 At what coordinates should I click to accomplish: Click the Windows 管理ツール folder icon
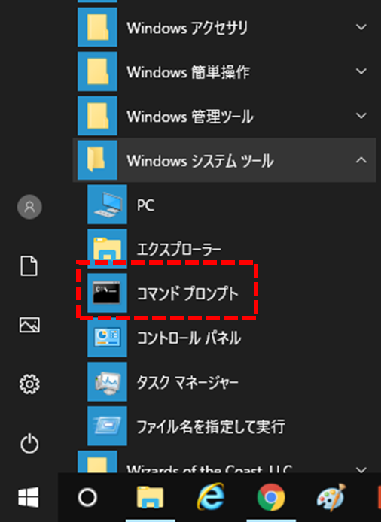(97, 116)
